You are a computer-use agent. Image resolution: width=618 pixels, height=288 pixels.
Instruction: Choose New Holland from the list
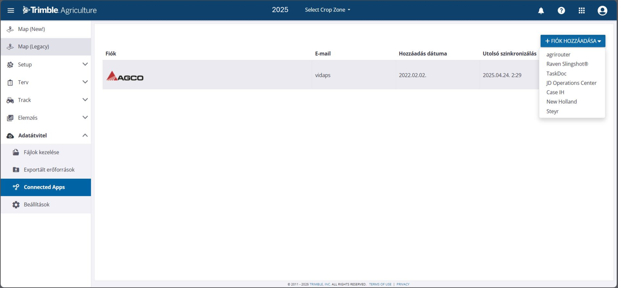562,102
